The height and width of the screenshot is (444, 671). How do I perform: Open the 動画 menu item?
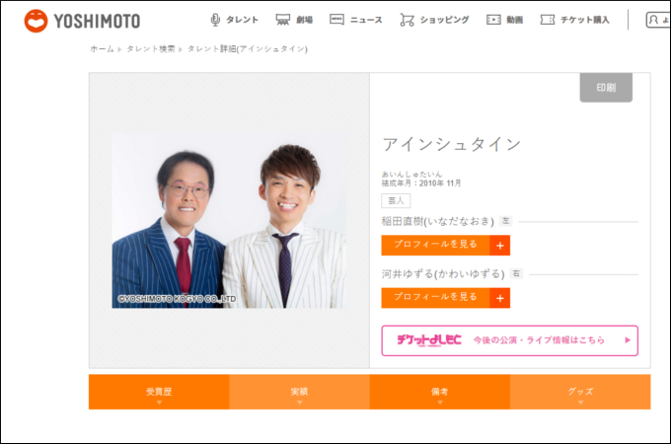514,20
